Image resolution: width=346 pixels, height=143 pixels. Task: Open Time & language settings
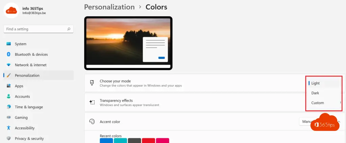click(29, 107)
